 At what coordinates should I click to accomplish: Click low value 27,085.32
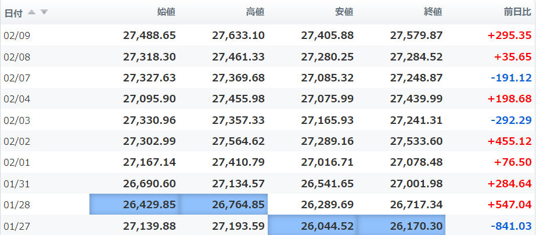[x=327, y=78]
